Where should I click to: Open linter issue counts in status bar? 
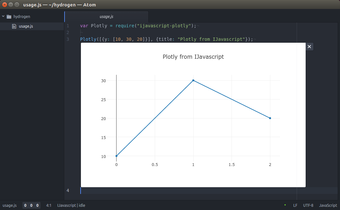point(31,205)
